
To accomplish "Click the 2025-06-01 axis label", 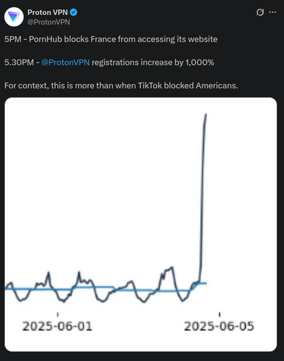I will pos(57,326).
